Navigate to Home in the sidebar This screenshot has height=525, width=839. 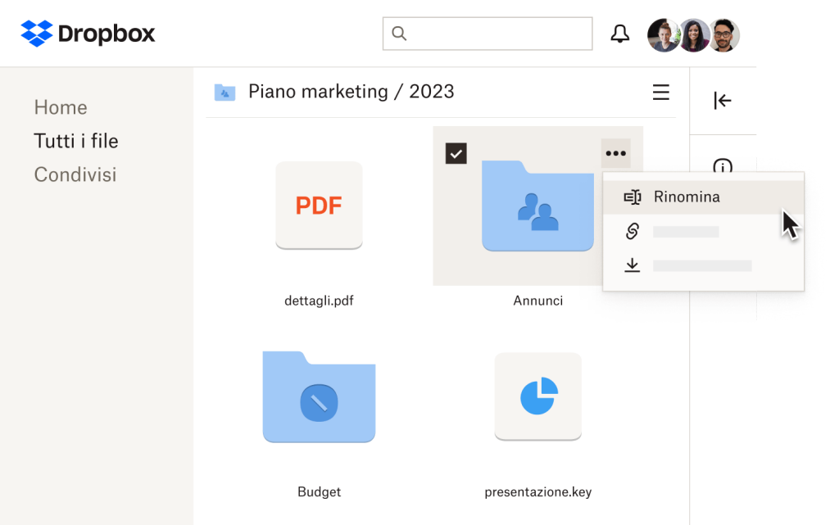click(60, 107)
